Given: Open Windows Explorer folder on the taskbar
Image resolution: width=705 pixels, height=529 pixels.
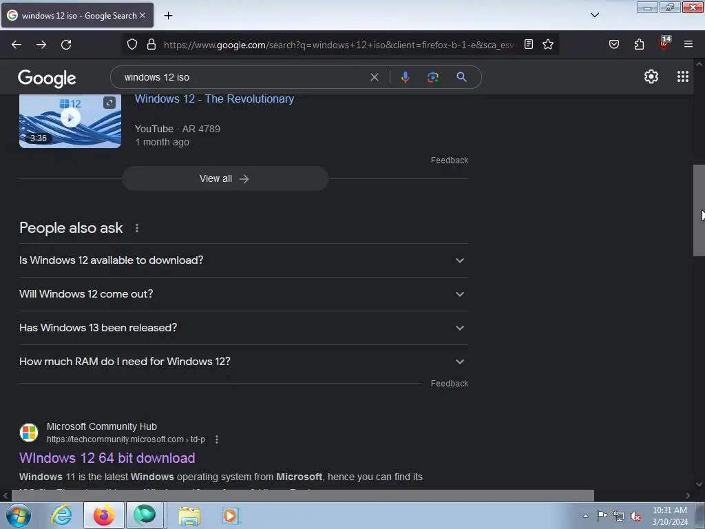Looking at the screenshot, I should click(x=189, y=515).
